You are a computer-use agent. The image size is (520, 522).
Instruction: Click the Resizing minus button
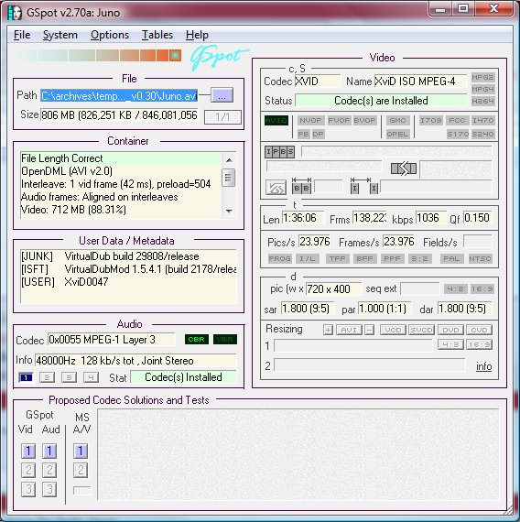[x=369, y=330]
